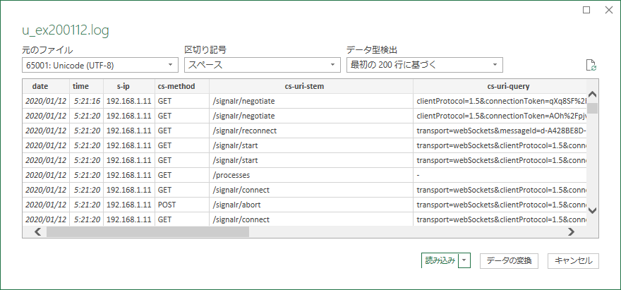Viewport: 621px width, 290px height.
Task: Select the time column header
Action: pyautogui.click(x=86, y=86)
